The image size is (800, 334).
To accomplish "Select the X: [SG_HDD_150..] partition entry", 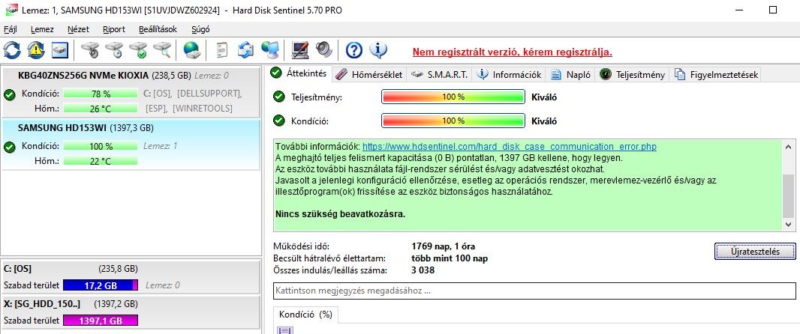I will [x=131, y=312].
